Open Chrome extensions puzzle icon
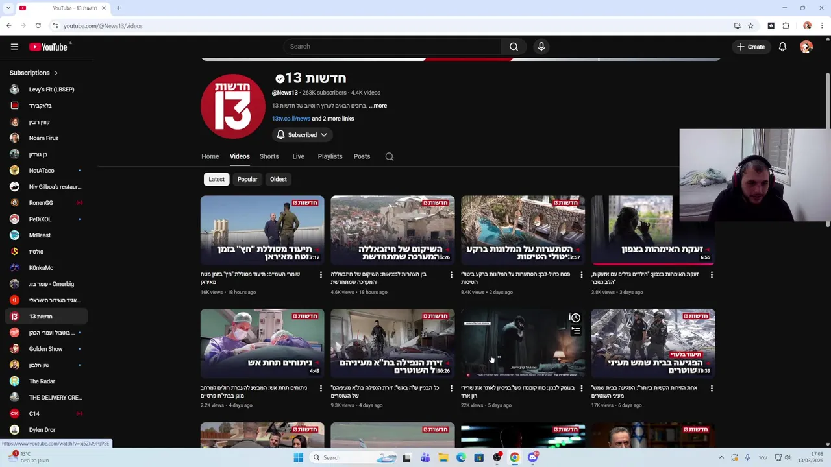 point(786,26)
